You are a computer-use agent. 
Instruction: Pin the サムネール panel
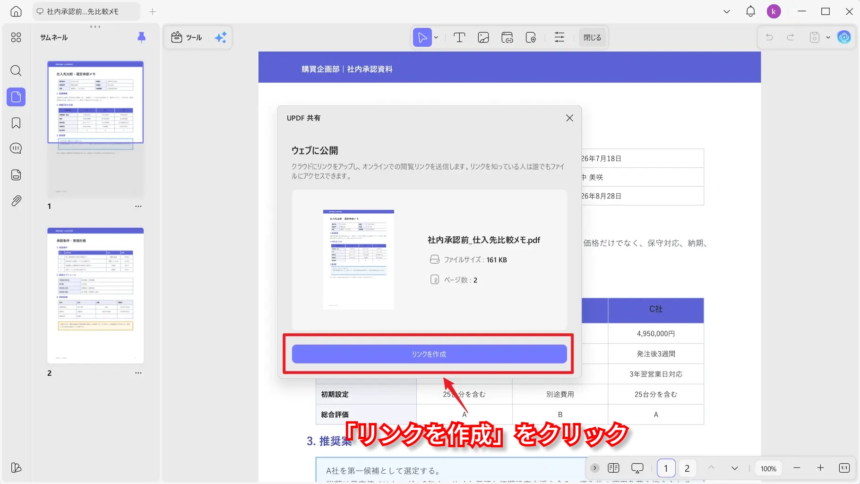[141, 37]
